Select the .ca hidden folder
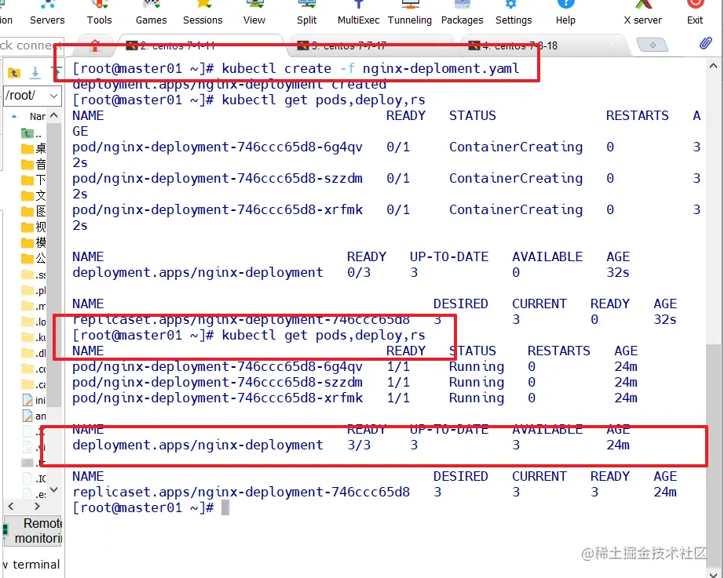The image size is (724, 578). tap(34, 385)
